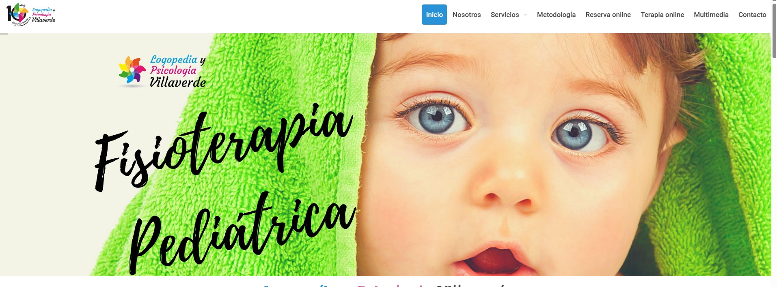
Task: Go to the Nosotros page
Action: tap(466, 15)
